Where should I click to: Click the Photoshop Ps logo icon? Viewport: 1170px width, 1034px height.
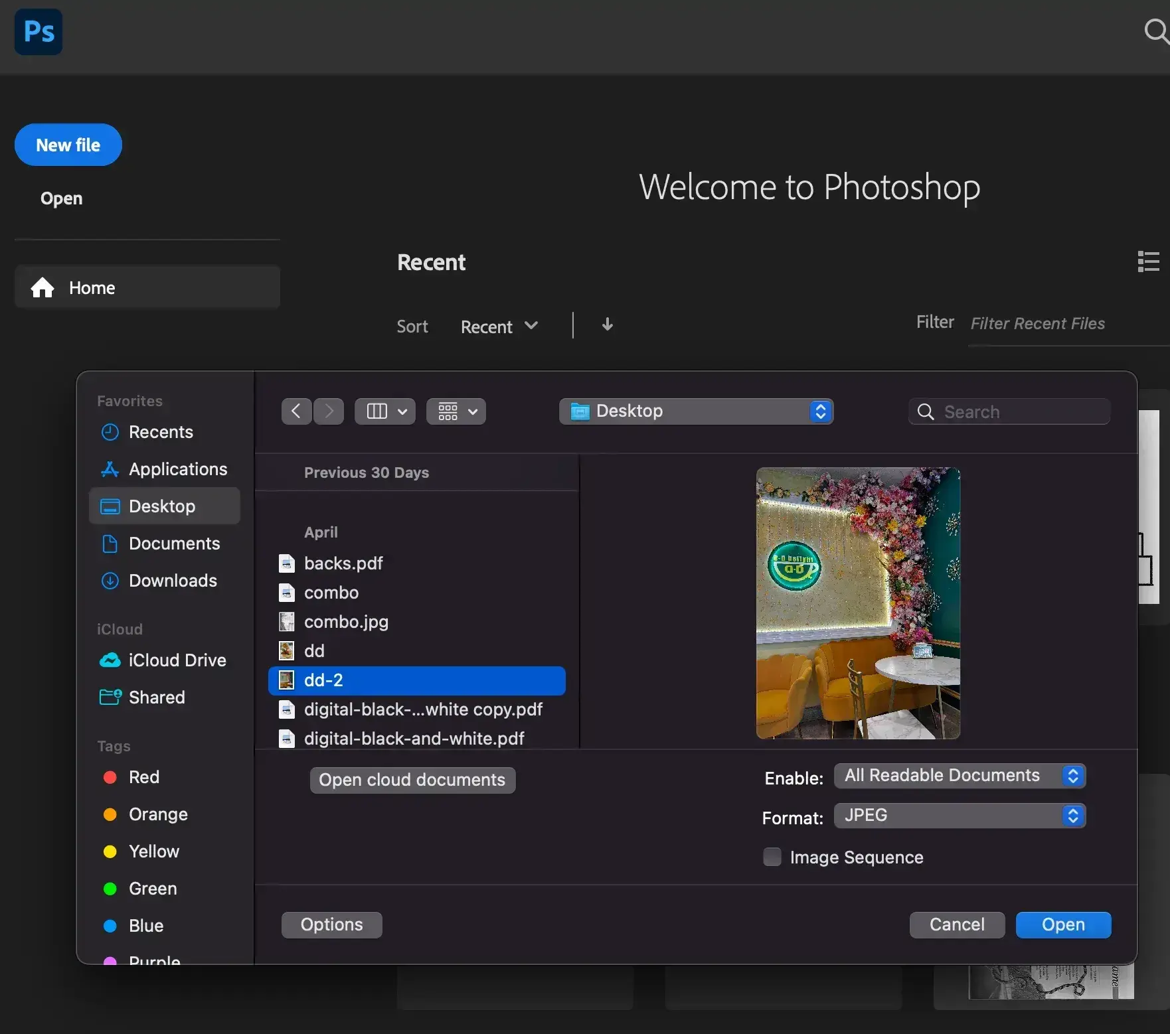tap(38, 31)
